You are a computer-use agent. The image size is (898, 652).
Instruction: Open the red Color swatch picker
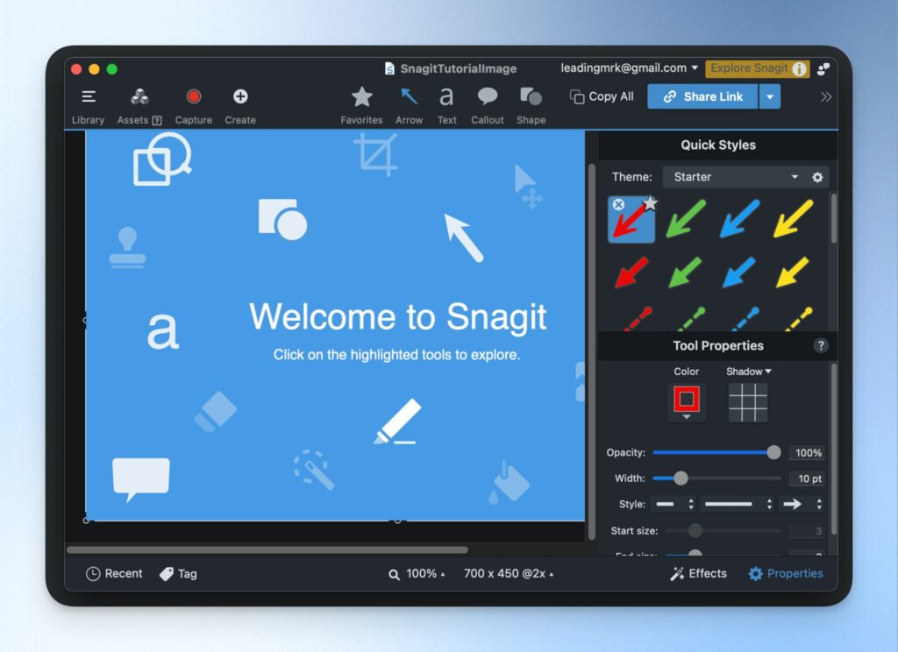686,402
